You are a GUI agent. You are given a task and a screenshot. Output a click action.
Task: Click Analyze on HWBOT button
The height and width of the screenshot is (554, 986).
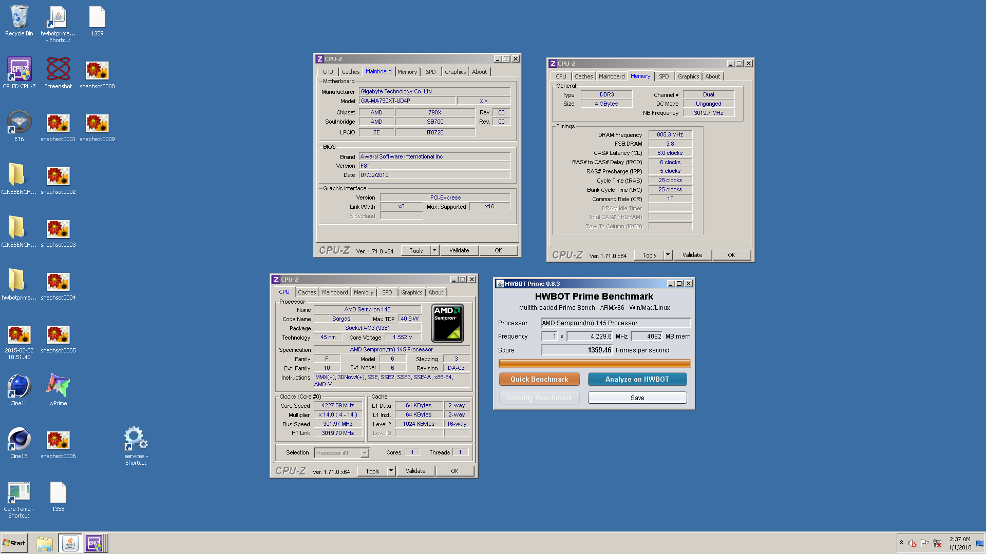(x=637, y=379)
